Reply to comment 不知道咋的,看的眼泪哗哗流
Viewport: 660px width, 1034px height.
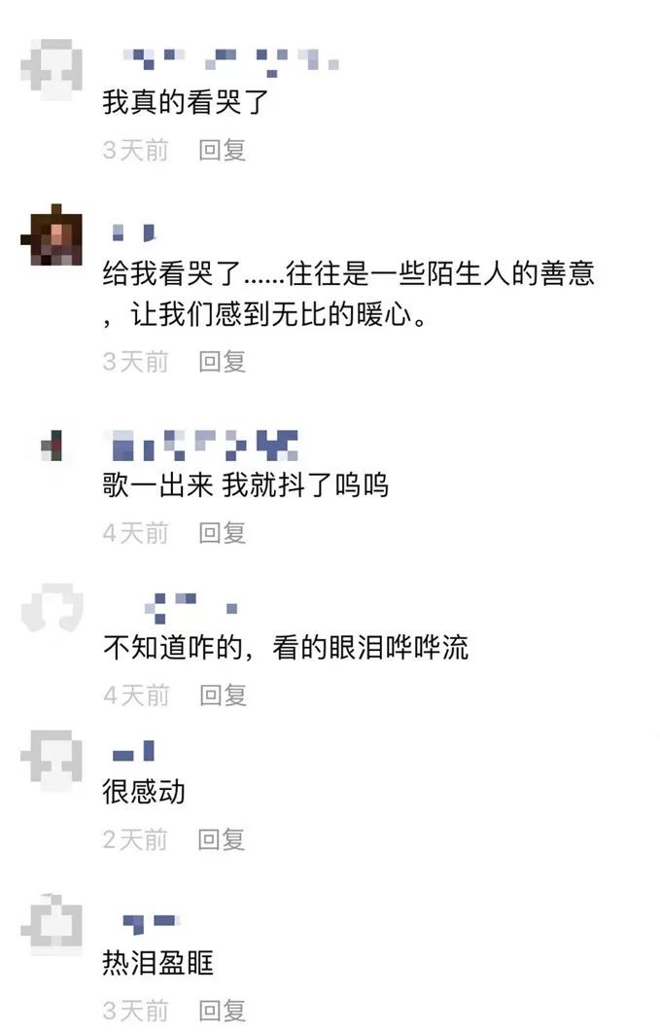click(224, 695)
